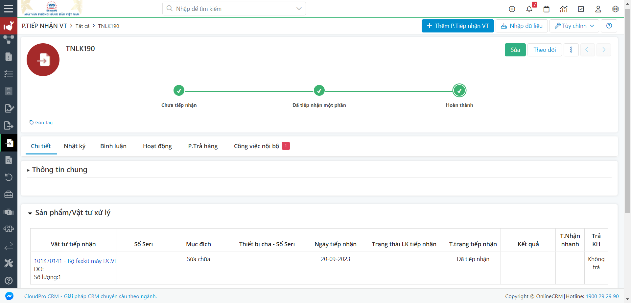The image size is (631, 303).
Task: Click the CloudPro CRM footer link
Action: point(90,296)
